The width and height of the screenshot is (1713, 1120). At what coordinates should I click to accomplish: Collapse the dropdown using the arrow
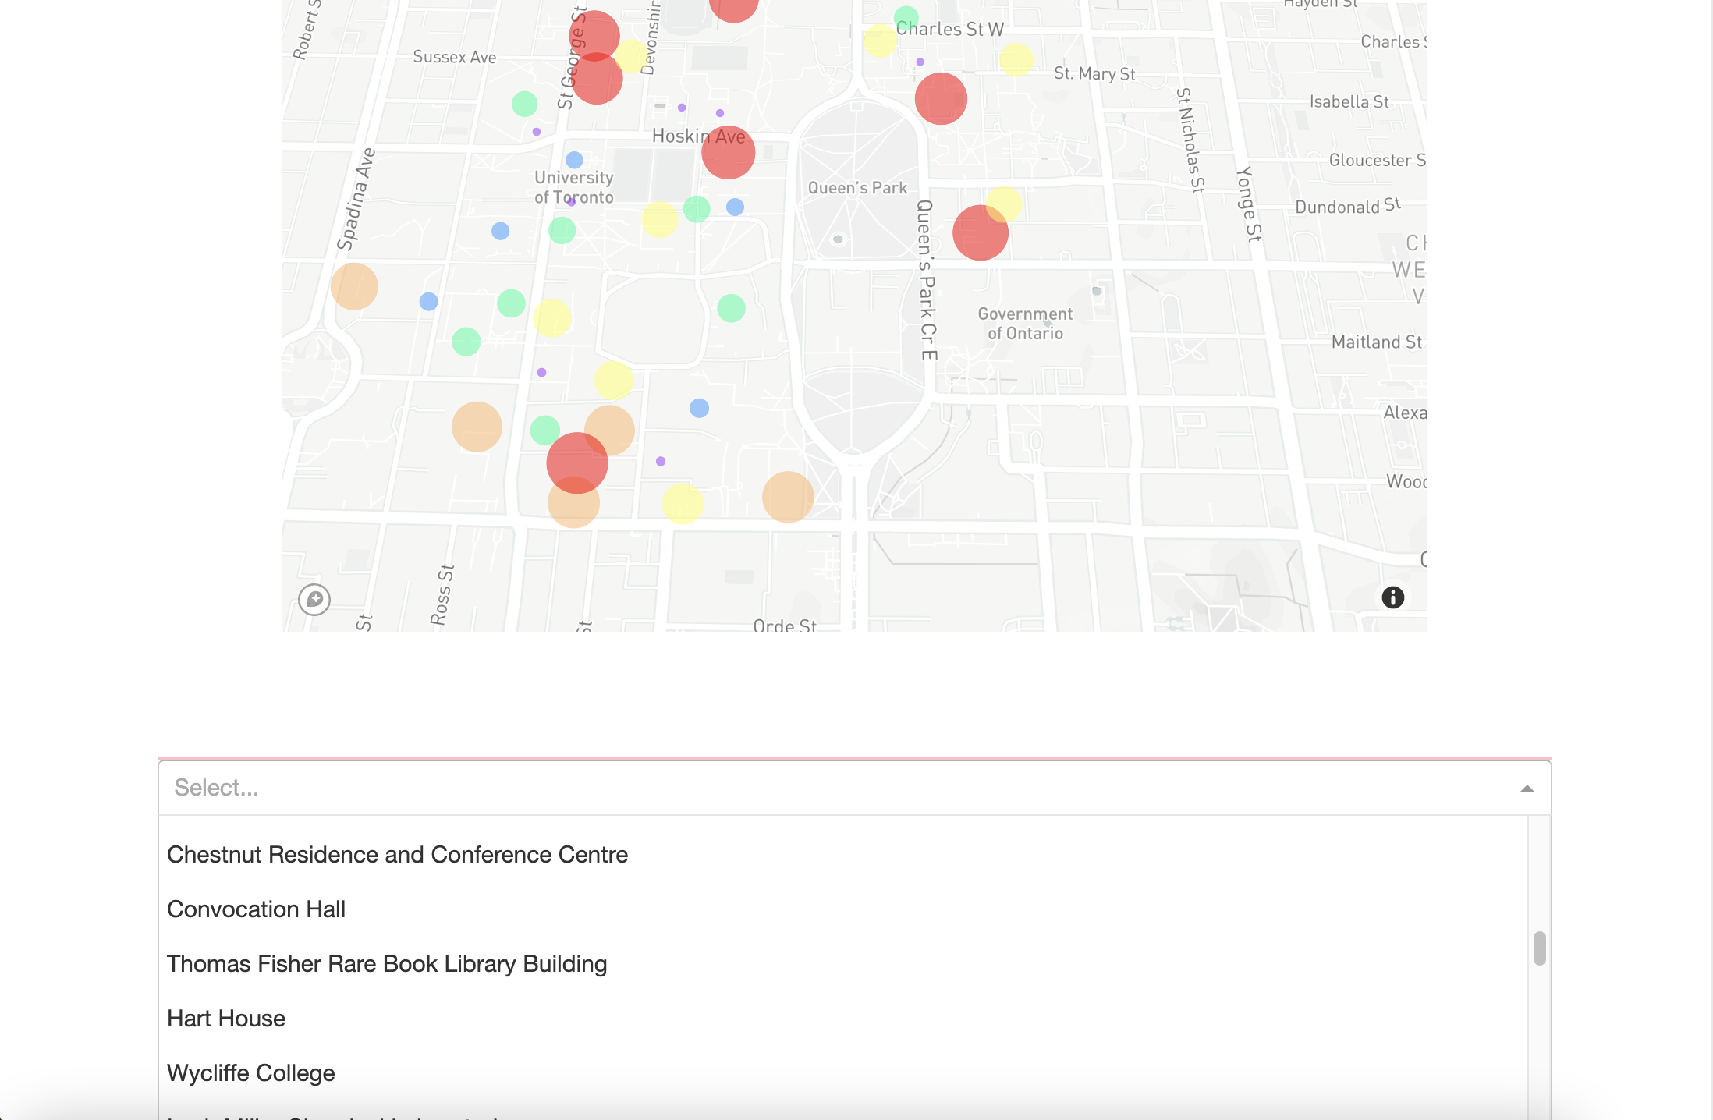pos(1527,789)
